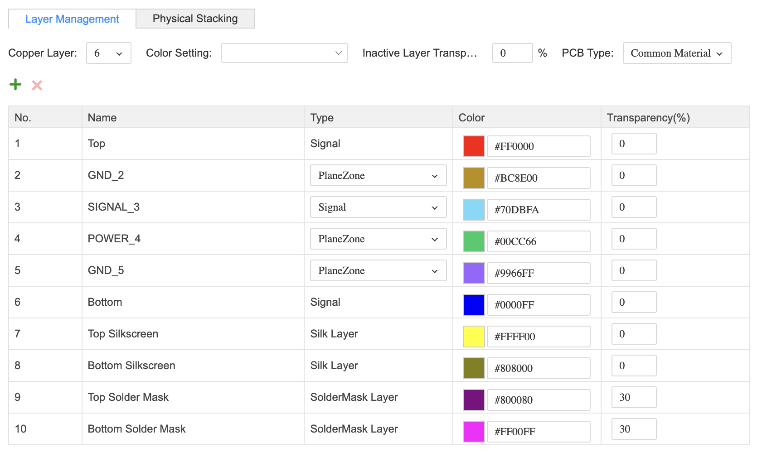The image size is (757, 462).
Task: Open the SIGNAL_3 type dropdown
Action: [378, 207]
